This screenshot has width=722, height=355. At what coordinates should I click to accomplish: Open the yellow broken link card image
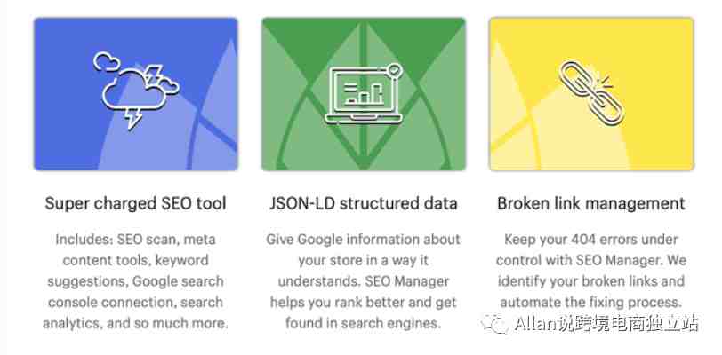pyautogui.click(x=591, y=94)
